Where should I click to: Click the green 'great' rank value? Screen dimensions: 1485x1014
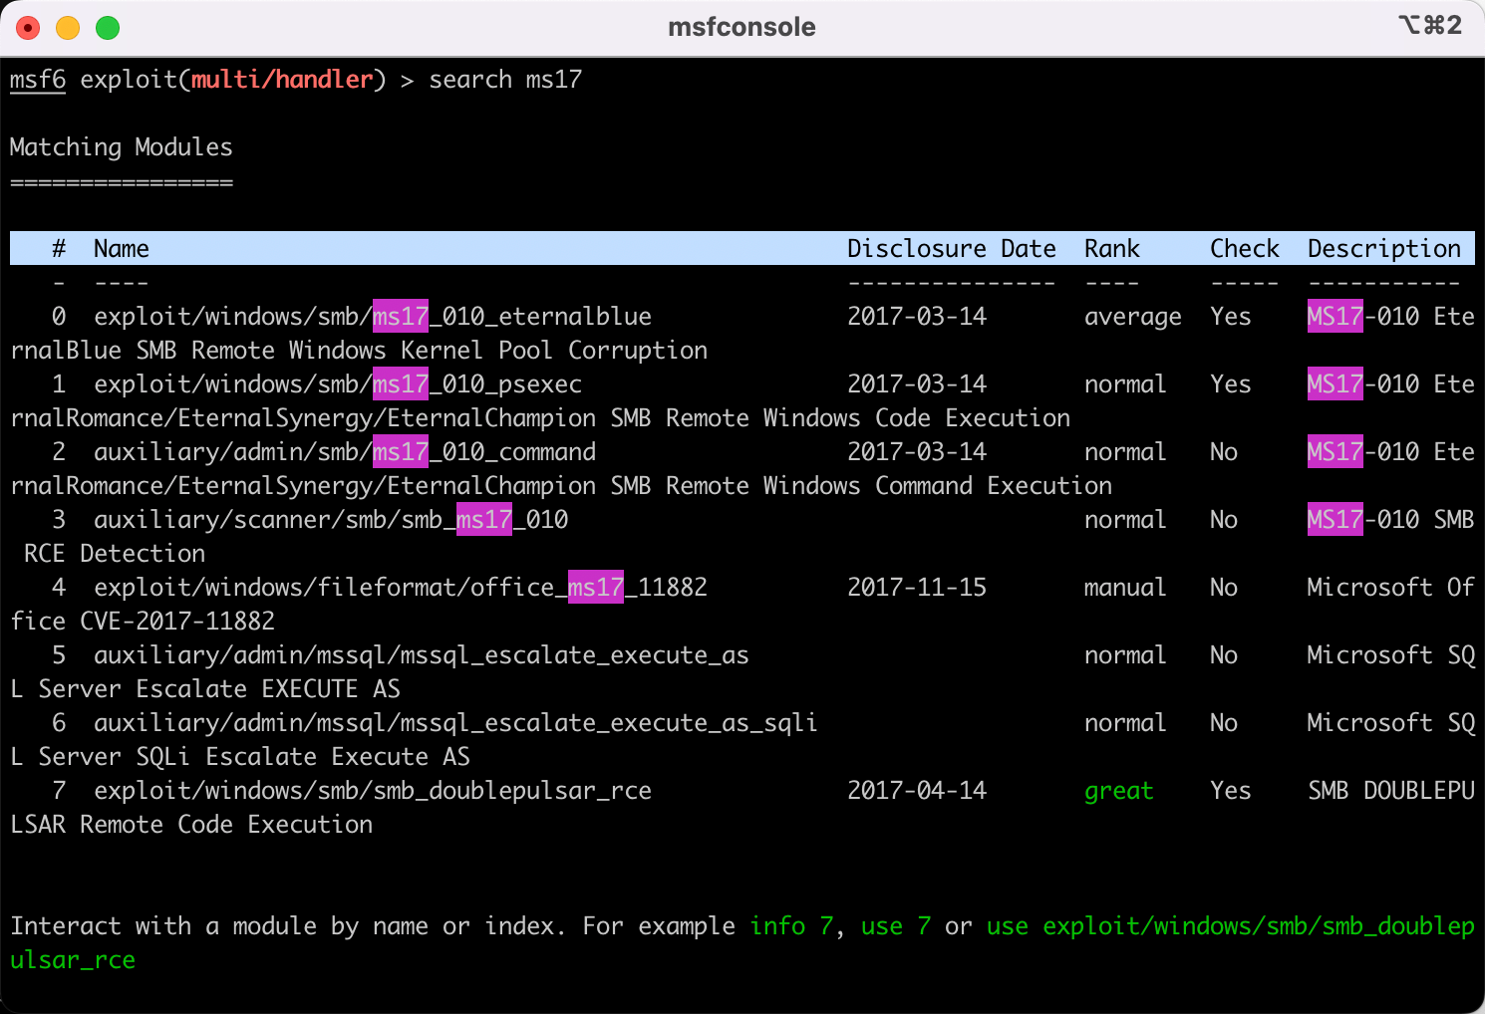(1119, 791)
